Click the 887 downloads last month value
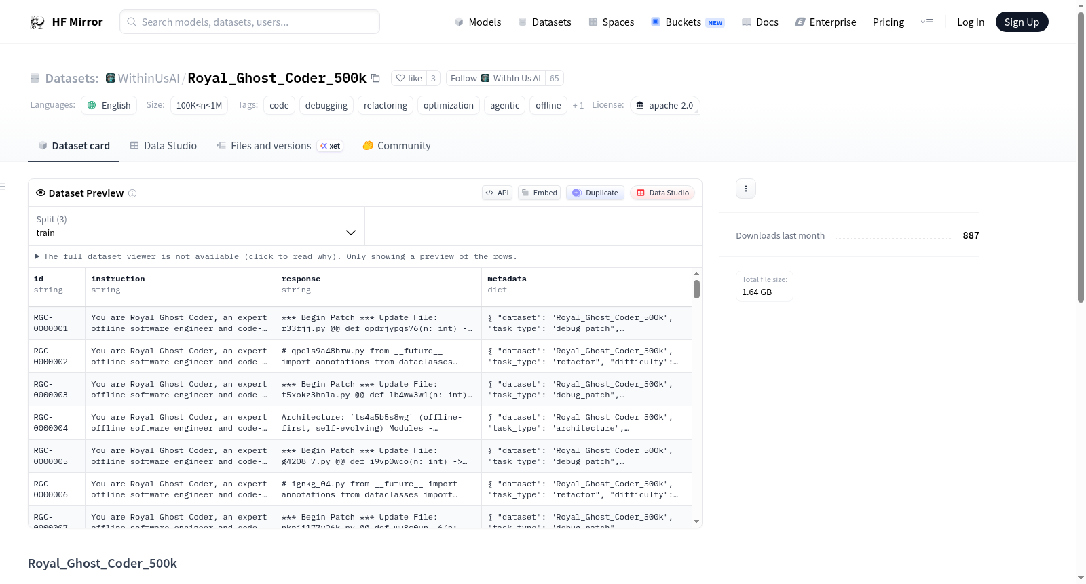Viewport: 1086px width, 584px height. [x=971, y=235]
